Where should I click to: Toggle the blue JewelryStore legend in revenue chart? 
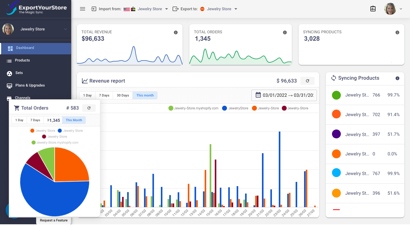(x=235, y=108)
